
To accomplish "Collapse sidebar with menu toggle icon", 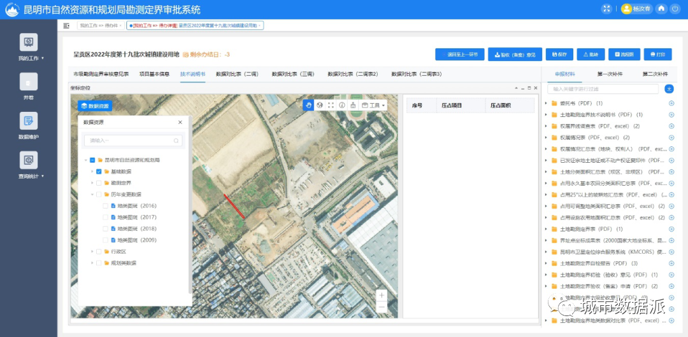I will 67,26.
